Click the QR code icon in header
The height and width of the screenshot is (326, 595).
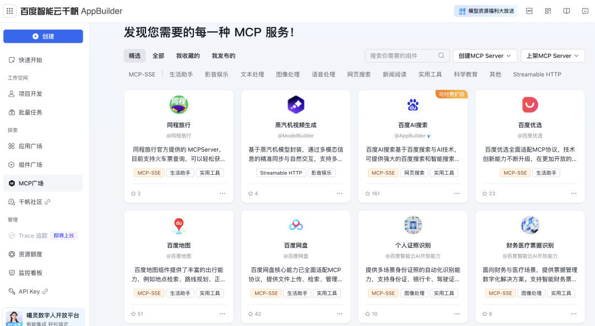click(x=548, y=11)
